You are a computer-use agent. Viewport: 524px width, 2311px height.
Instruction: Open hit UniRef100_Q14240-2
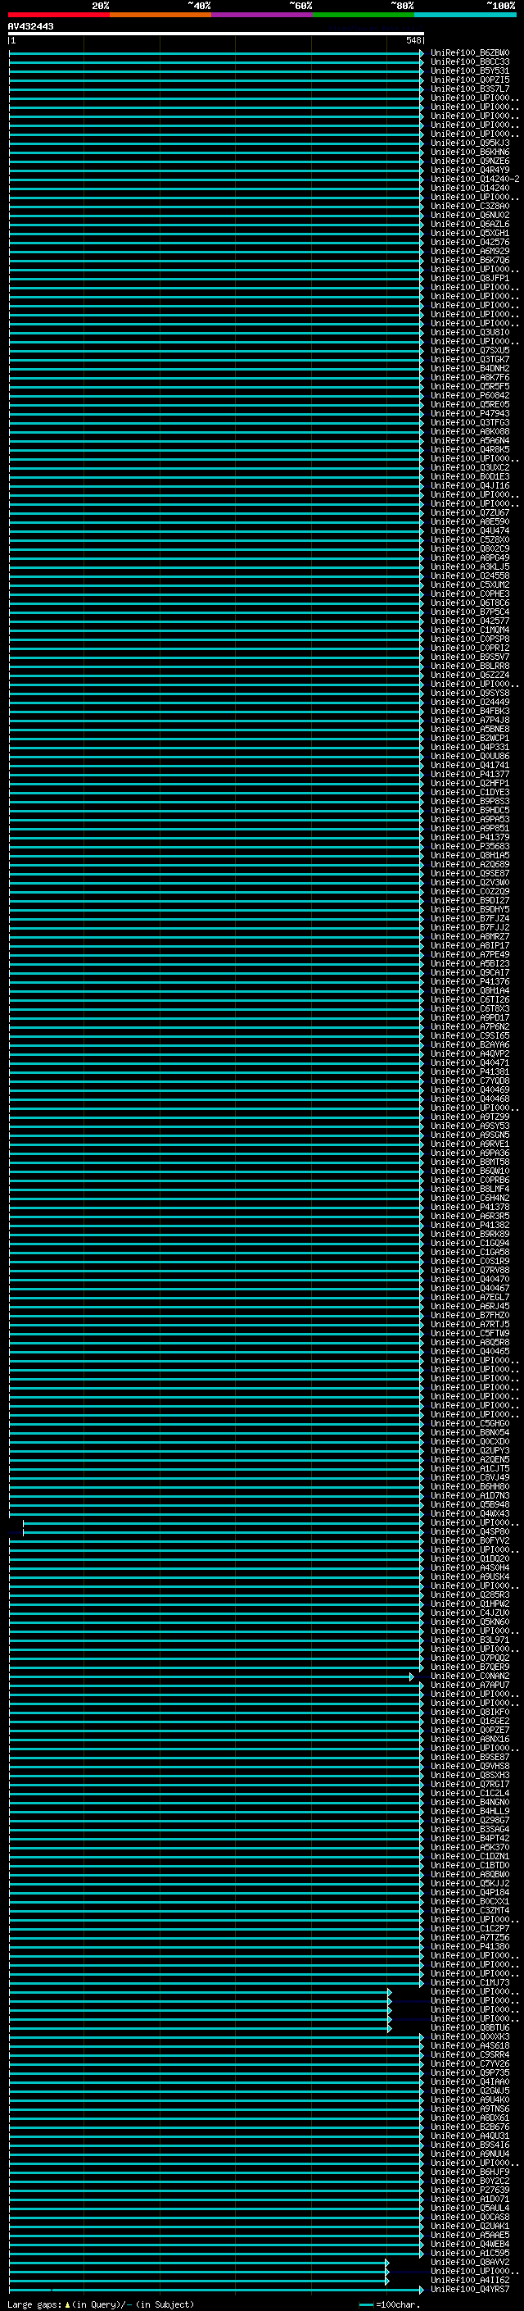[475, 180]
